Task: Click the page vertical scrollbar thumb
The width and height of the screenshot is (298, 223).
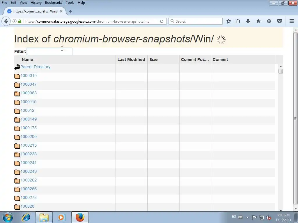Action: pos(296,118)
